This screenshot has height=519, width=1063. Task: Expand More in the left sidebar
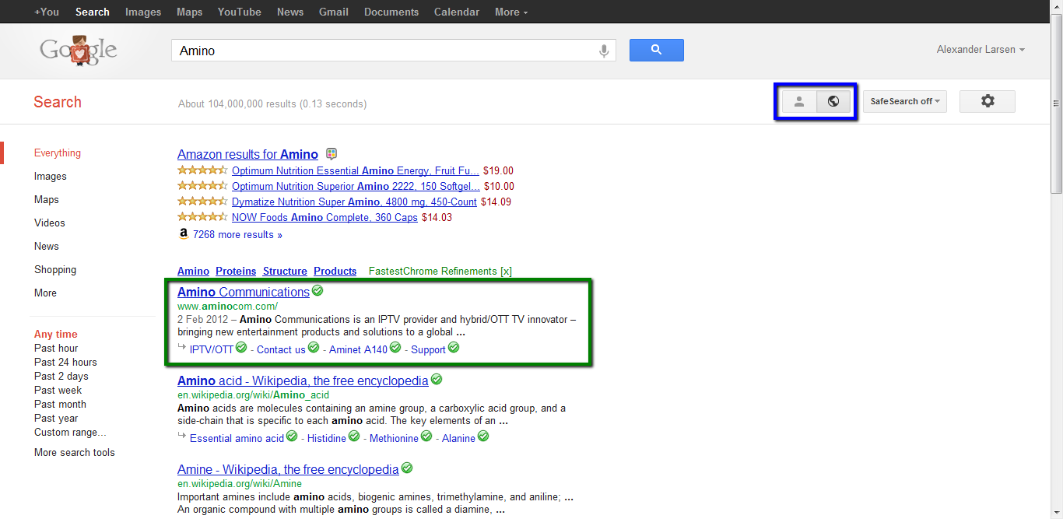coord(45,293)
